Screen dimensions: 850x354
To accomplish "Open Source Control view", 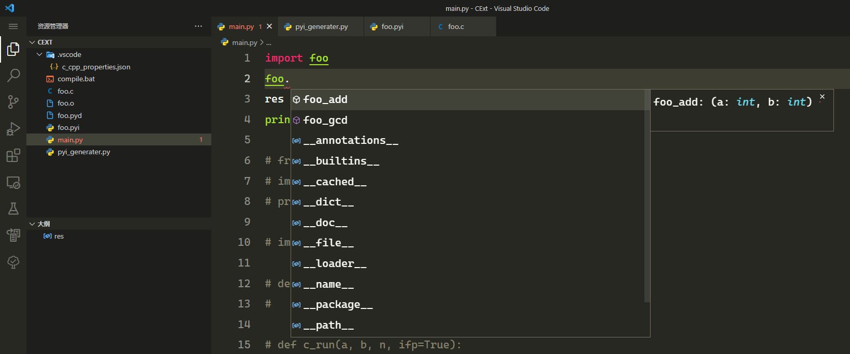I will pos(13,102).
